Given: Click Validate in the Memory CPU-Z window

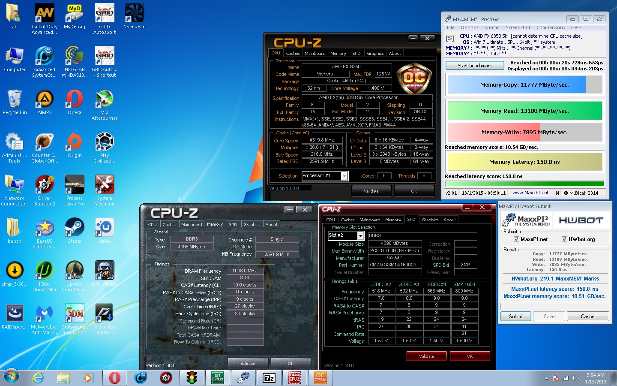Looking at the screenshot, I should tap(248, 363).
